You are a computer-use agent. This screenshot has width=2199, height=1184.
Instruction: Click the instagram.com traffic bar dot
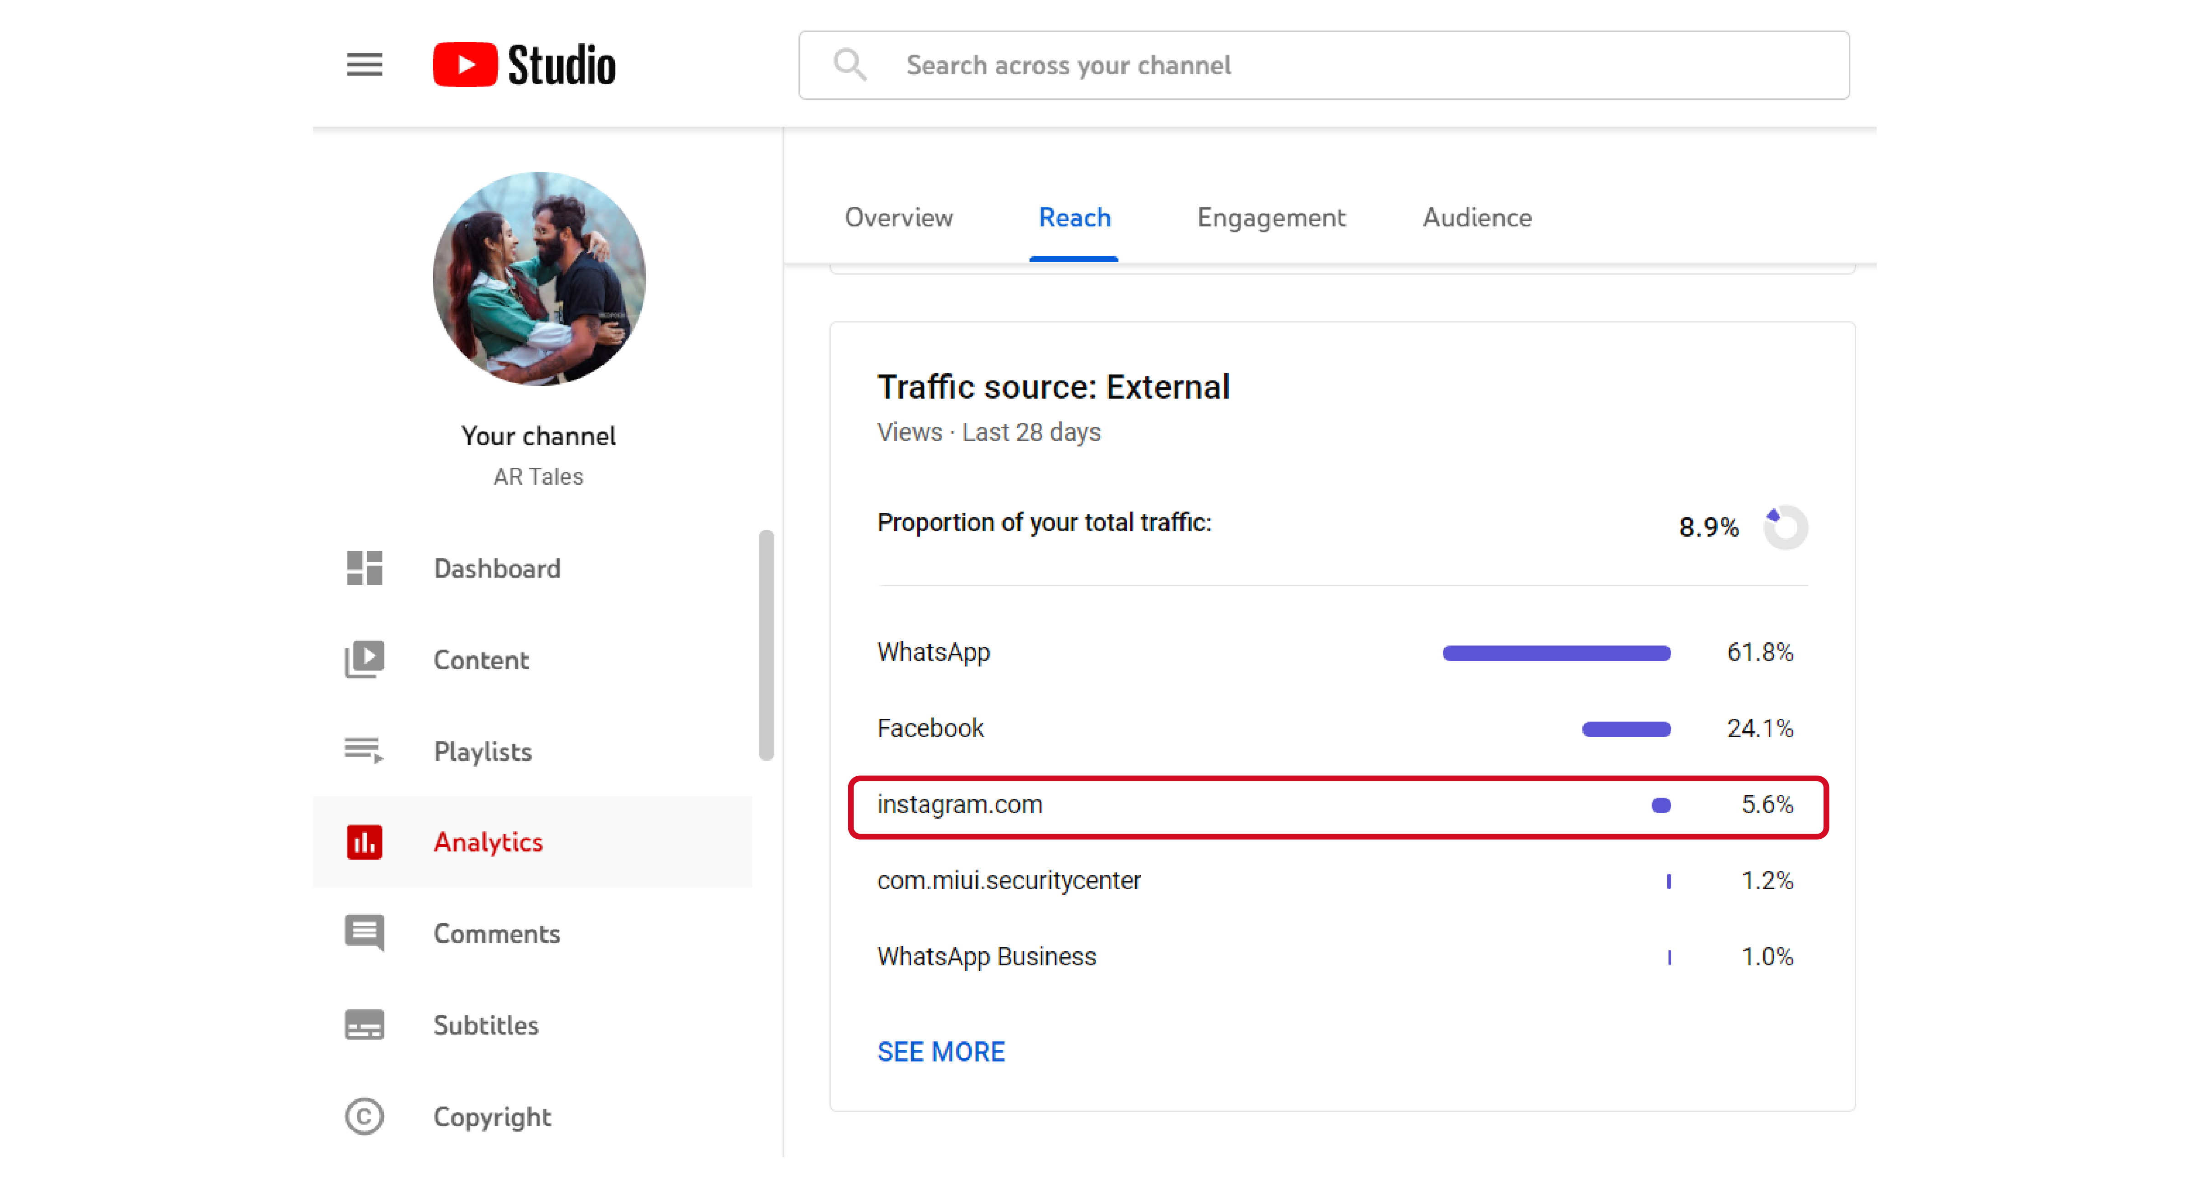click(x=1660, y=805)
